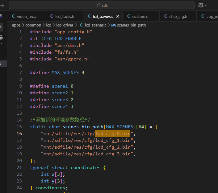Click the lcd_scenes.c breadcrumb
The height and width of the screenshot is (193, 218).
[x=95, y=25]
